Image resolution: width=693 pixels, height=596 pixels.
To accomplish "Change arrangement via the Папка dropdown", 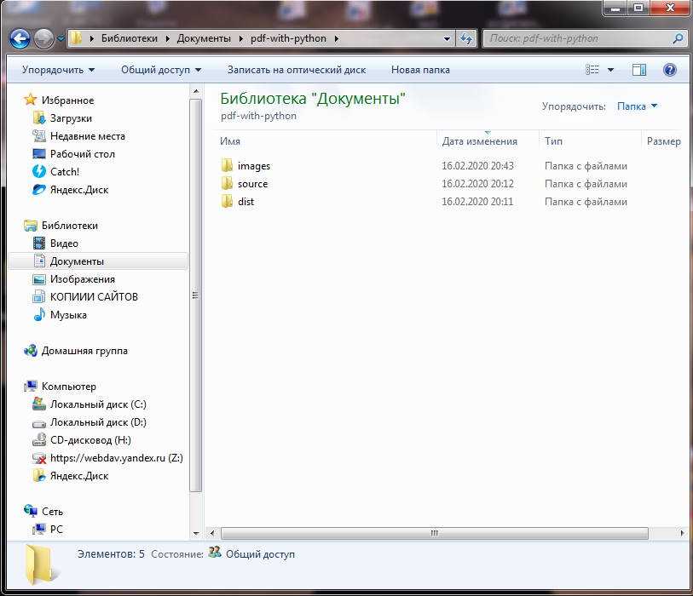I will point(637,106).
